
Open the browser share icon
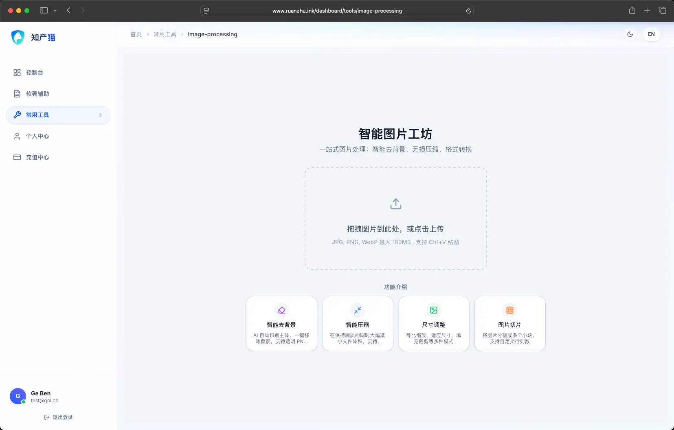(631, 11)
